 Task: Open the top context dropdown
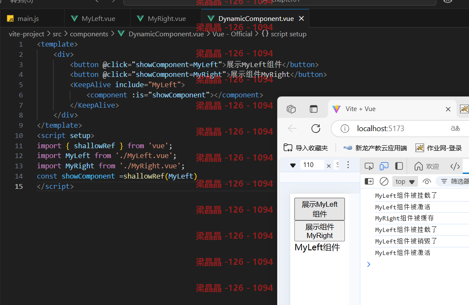click(405, 182)
